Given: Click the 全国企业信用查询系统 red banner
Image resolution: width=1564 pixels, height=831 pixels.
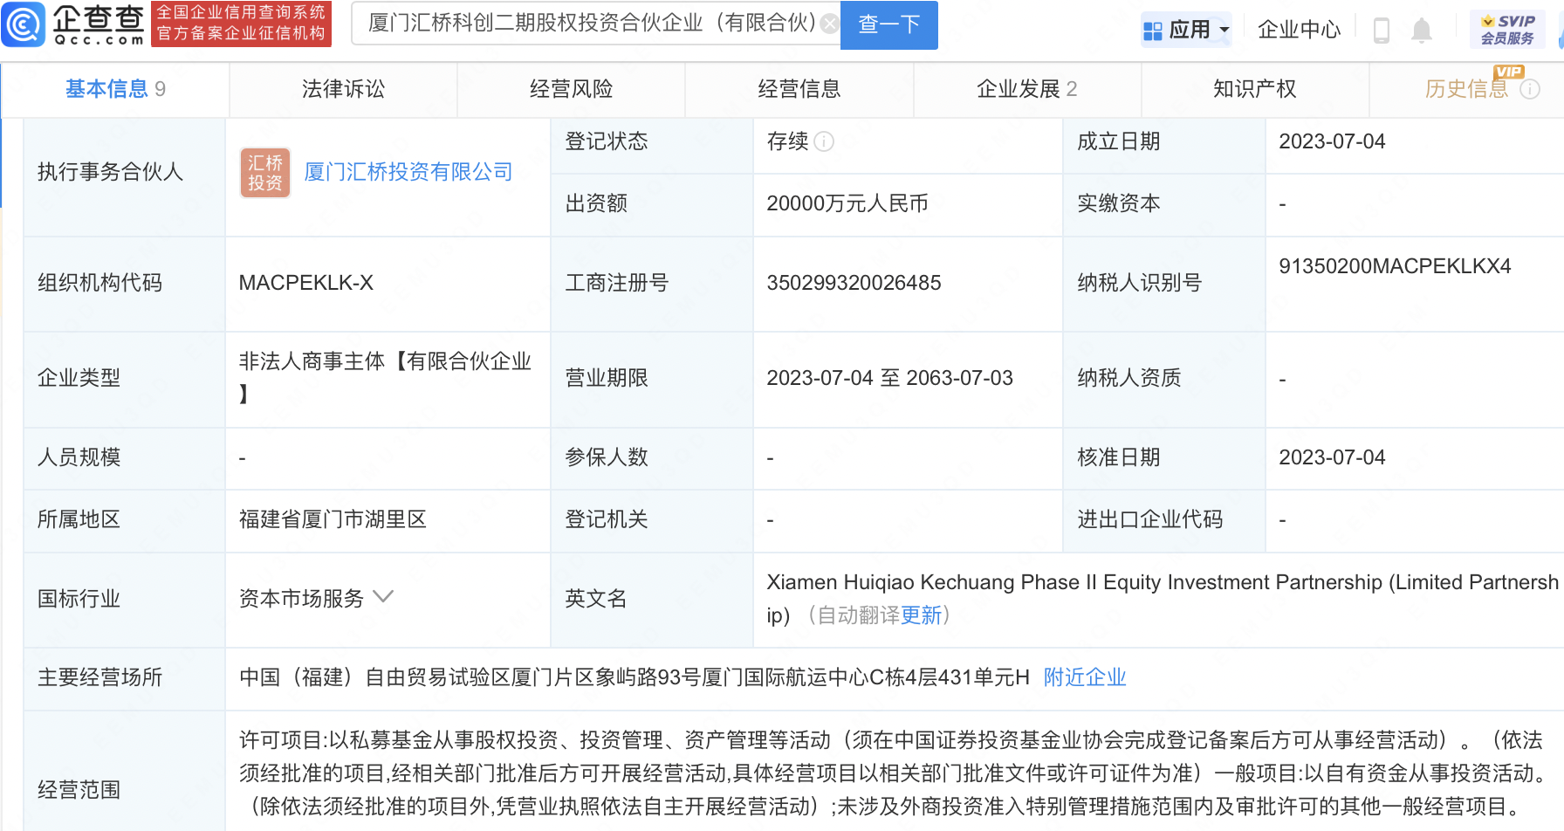Looking at the screenshot, I should tap(242, 24).
